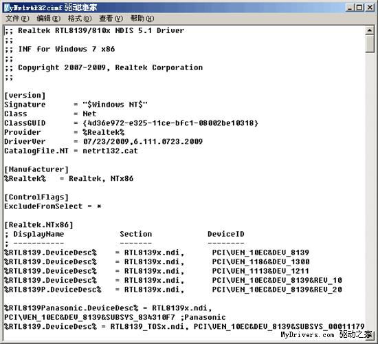Open the 格式(O) menu
This screenshot has width=378, height=344.
80,19
